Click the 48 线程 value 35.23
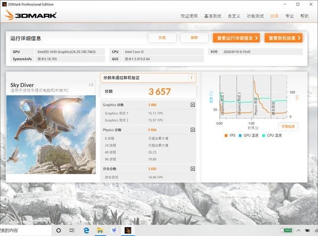 click(152, 152)
